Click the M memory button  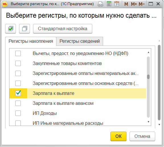pos(126,4)
